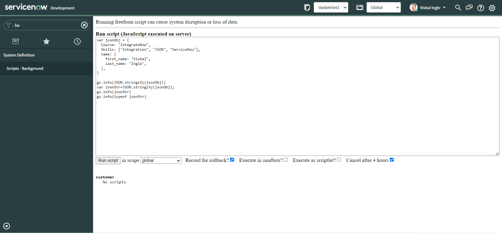Open the Global application dropdown
The width and height of the screenshot is (502, 233).
[x=384, y=8]
